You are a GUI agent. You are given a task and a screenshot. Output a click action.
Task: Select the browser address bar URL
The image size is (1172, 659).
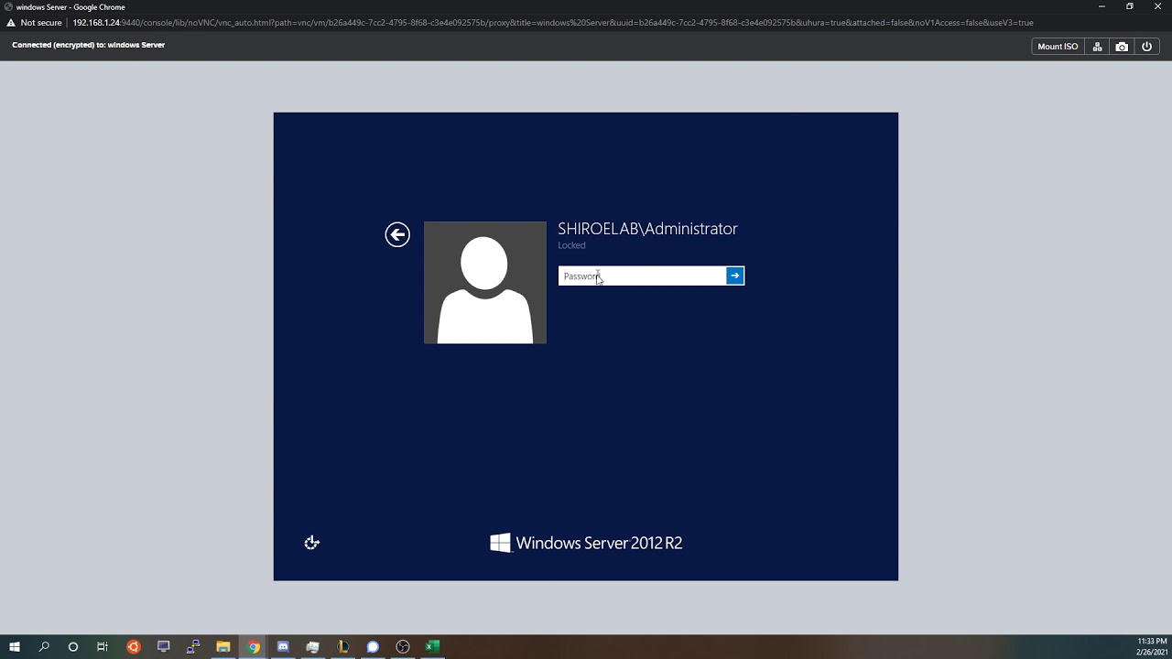552,23
